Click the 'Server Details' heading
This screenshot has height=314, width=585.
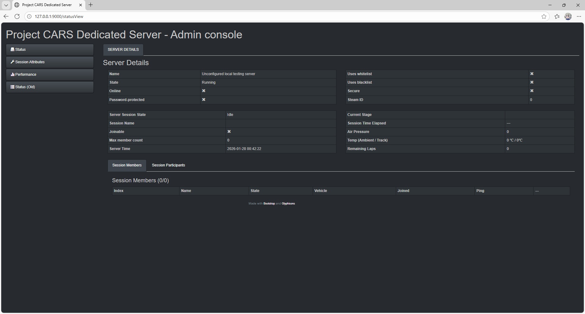[x=126, y=63]
